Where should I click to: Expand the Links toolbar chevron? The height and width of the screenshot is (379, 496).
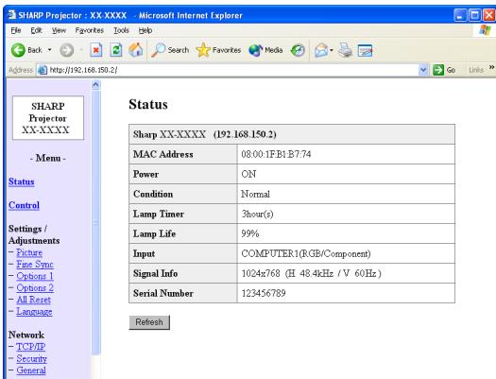pyautogui.click(x=491, y=67)
